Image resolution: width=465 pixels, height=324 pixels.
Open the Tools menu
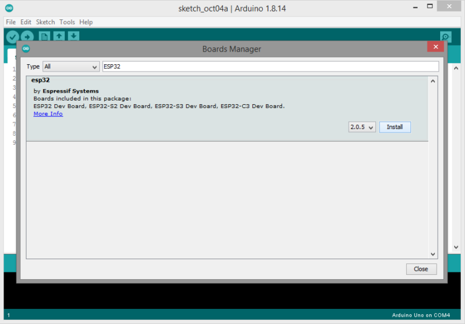(67, 22)
